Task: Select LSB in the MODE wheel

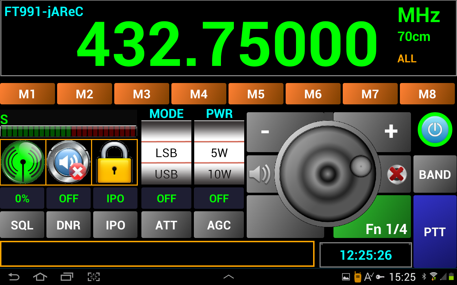Action: 166,153
